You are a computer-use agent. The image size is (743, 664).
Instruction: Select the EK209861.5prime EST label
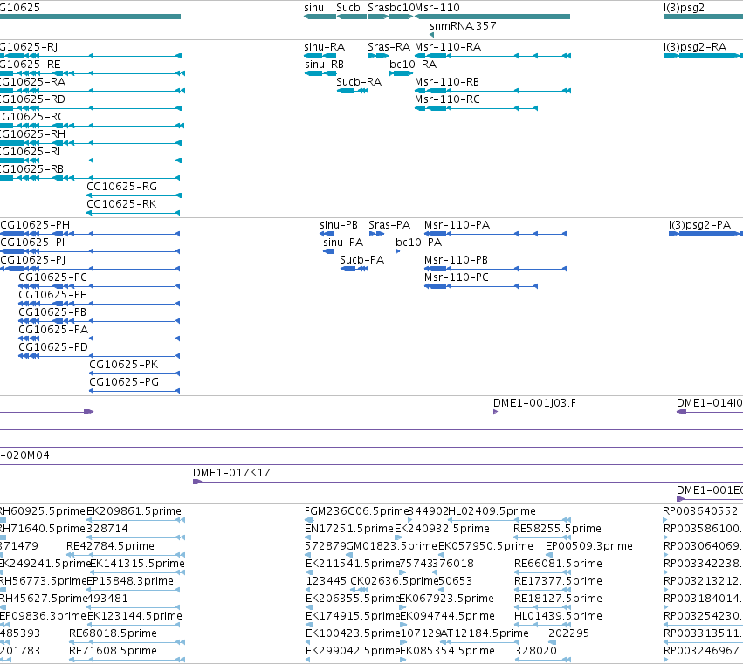tap(134, 511)
